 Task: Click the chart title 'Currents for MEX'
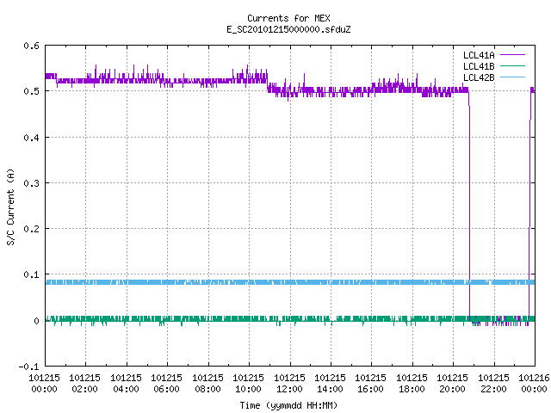click(288, 18)
